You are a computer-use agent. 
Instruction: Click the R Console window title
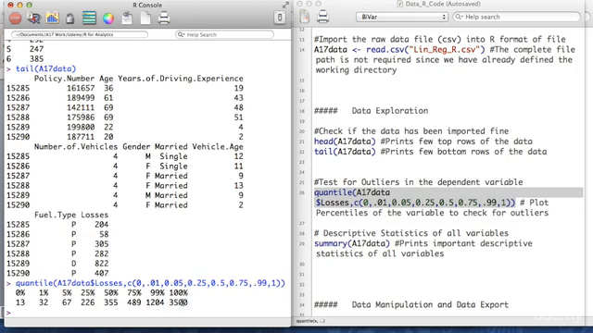coord(147,5)
